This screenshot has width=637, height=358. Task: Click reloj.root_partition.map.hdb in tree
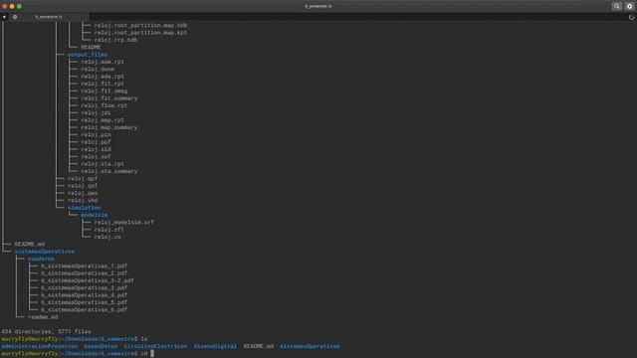(140, 25)
